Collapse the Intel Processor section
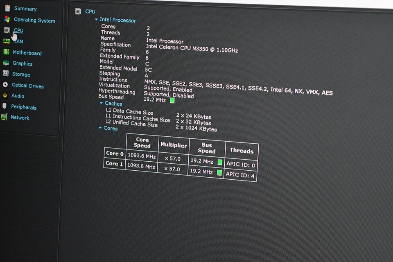The height and width of the screenshot is (262, 393). click(x=97, y=19)
